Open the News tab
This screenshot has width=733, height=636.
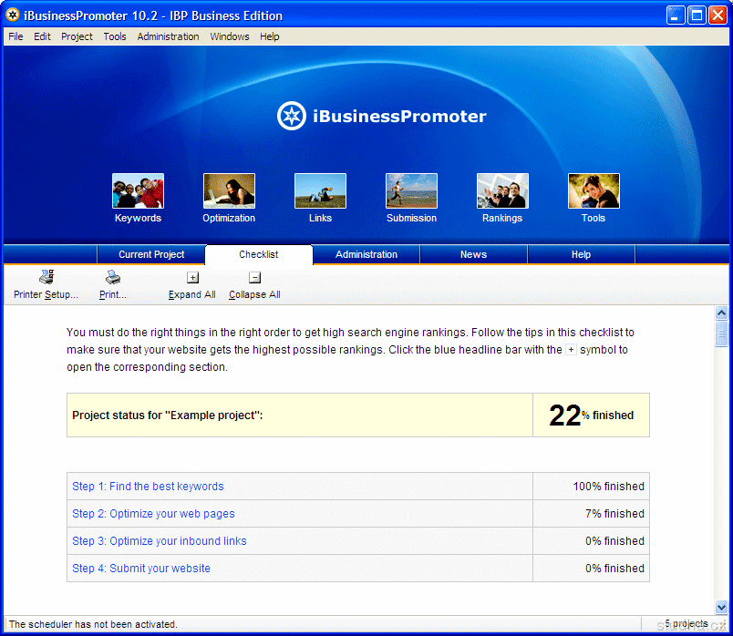(473, 255)
